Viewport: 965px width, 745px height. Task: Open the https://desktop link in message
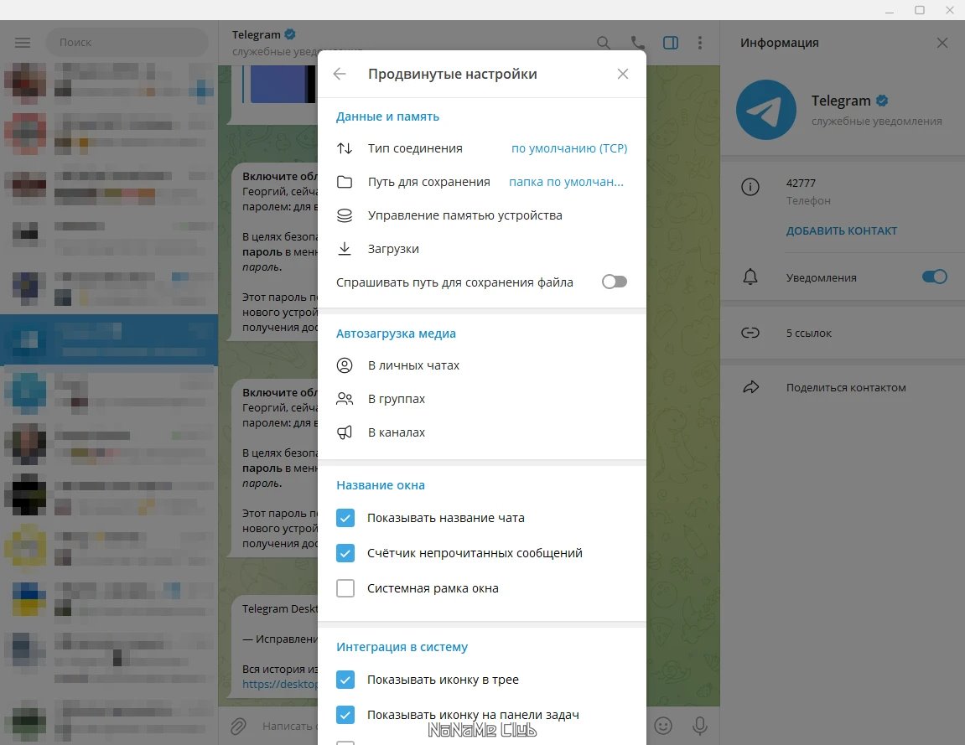pyautogui.click(x=280, y=684)
